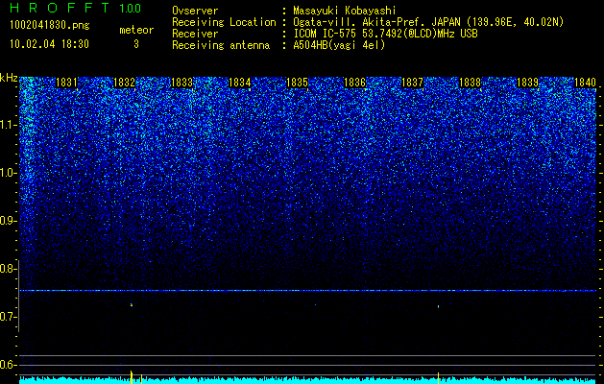Select the ICOM IC-575 receiver value

pyautogui.click(x=385, y=34)
